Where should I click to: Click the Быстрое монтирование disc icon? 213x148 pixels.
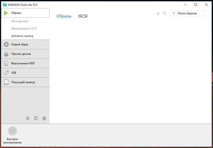[x=12, y=131]
